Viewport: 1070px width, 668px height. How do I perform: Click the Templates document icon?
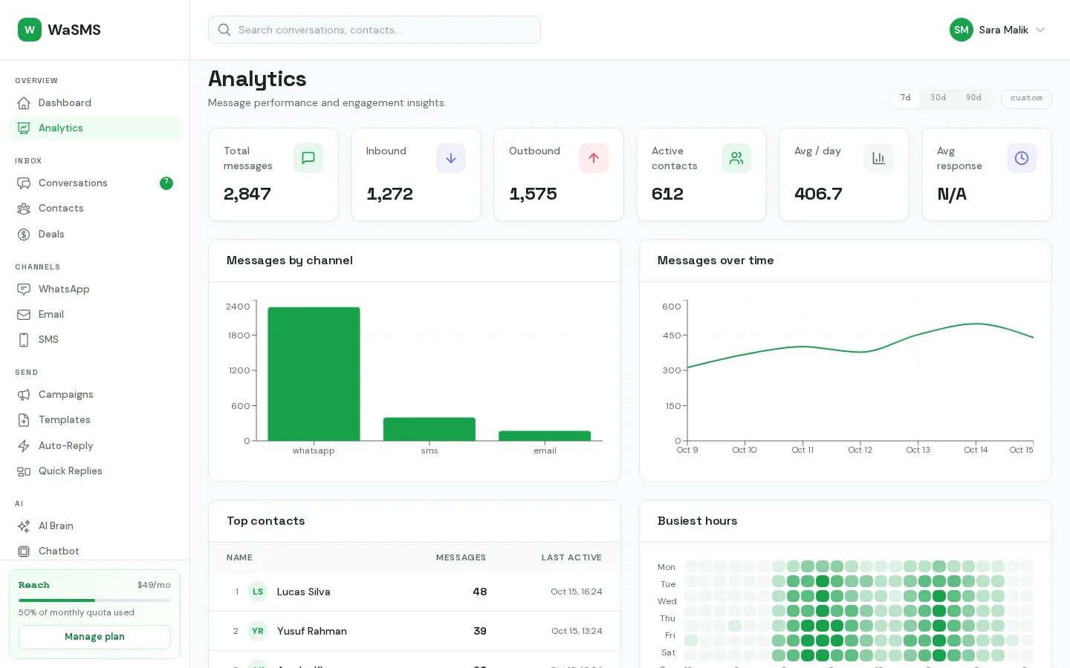24,420
